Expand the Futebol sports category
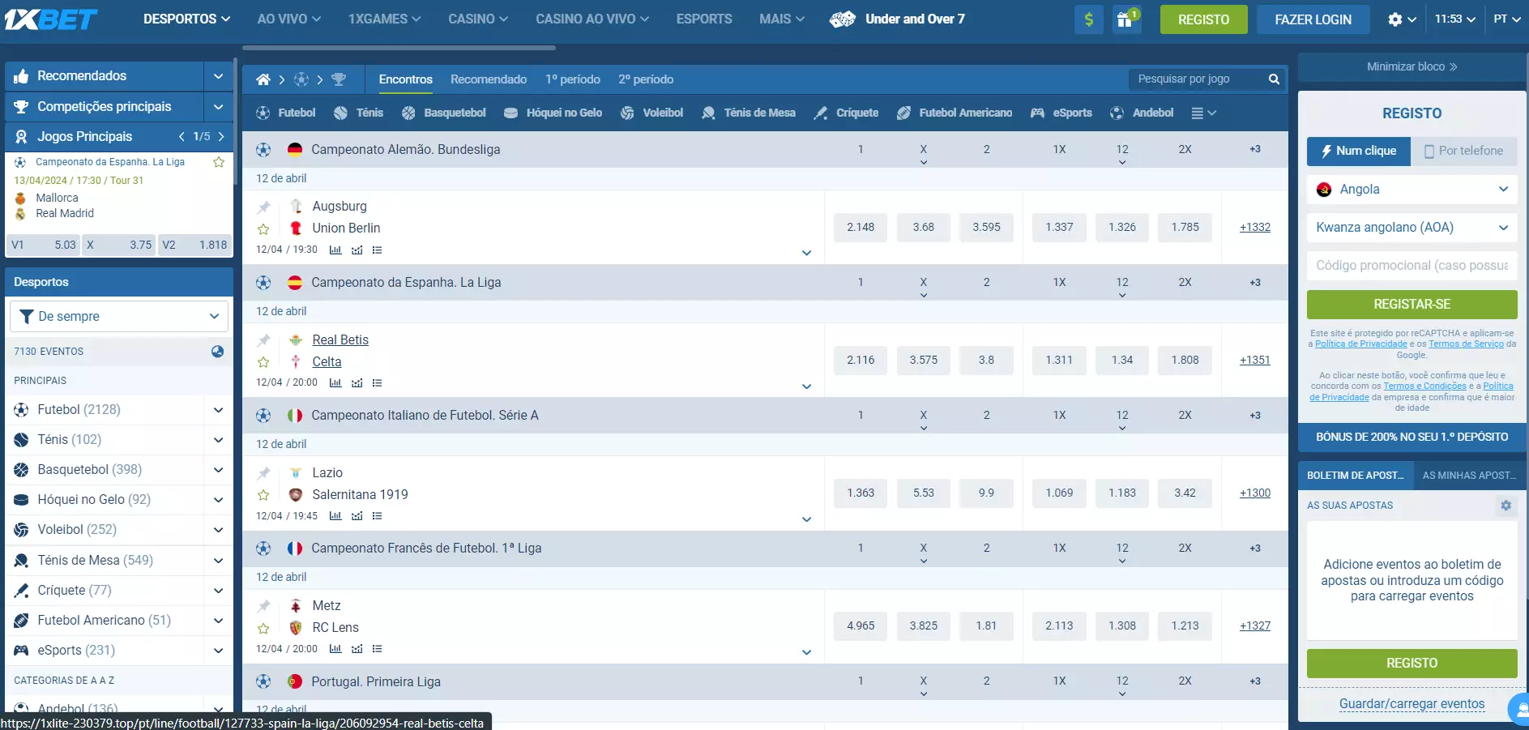This screenshot has height=730, width=1529. 218,410
